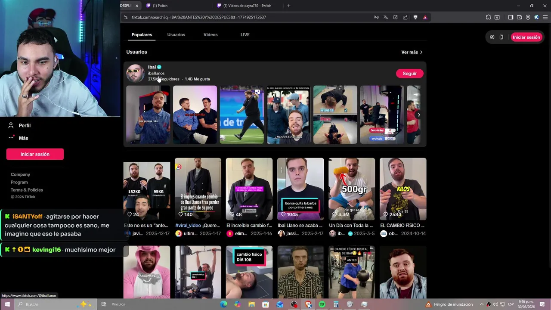
Task: Open the browser extensions puzzle icon
Action: point(488,17)
